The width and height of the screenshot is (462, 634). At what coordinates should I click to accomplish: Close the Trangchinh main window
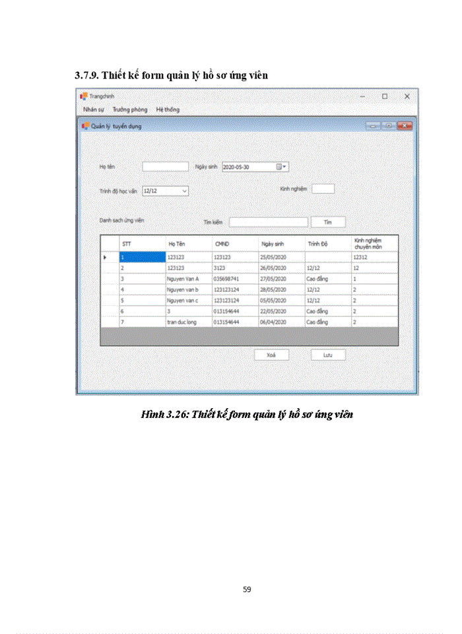click(x=407, y=96)
